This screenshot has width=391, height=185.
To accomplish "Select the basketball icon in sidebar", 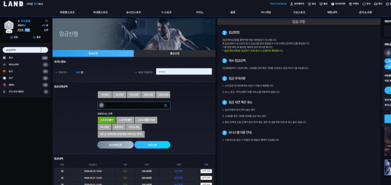I will (x=4, y=71).
